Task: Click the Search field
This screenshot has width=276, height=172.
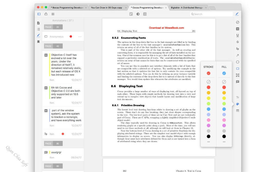Action: 211,14
